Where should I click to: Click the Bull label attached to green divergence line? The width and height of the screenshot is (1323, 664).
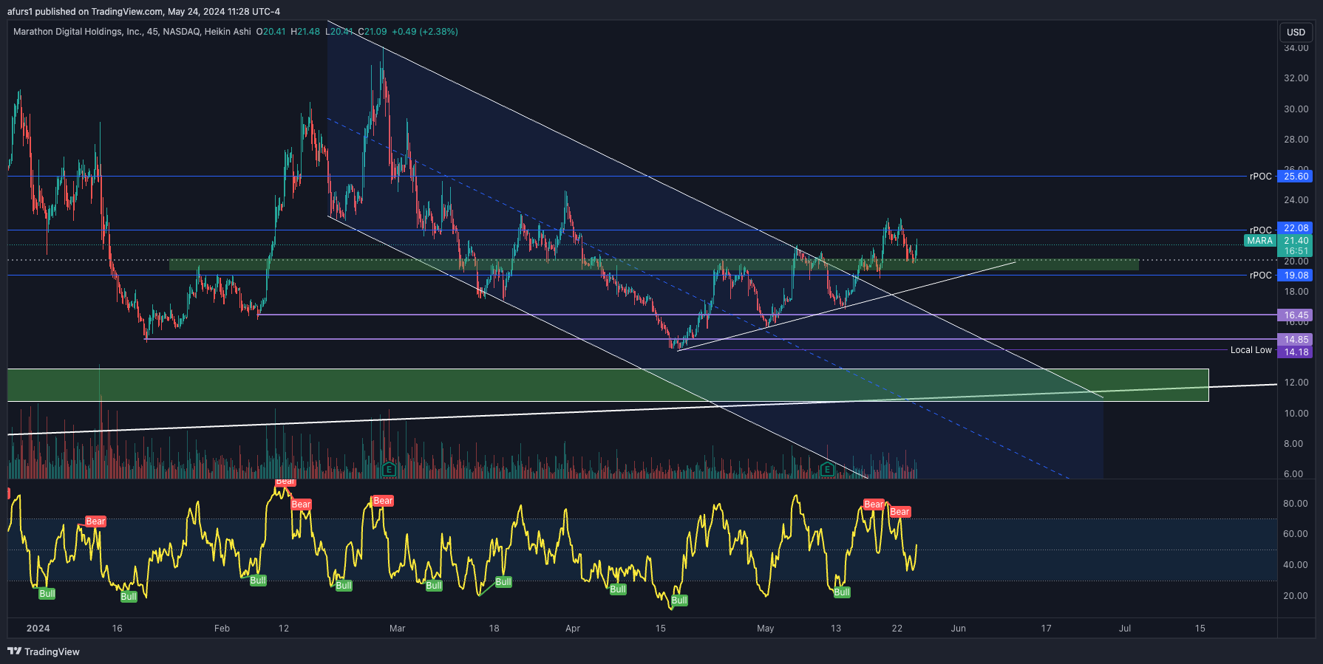[x=503, y=582]
